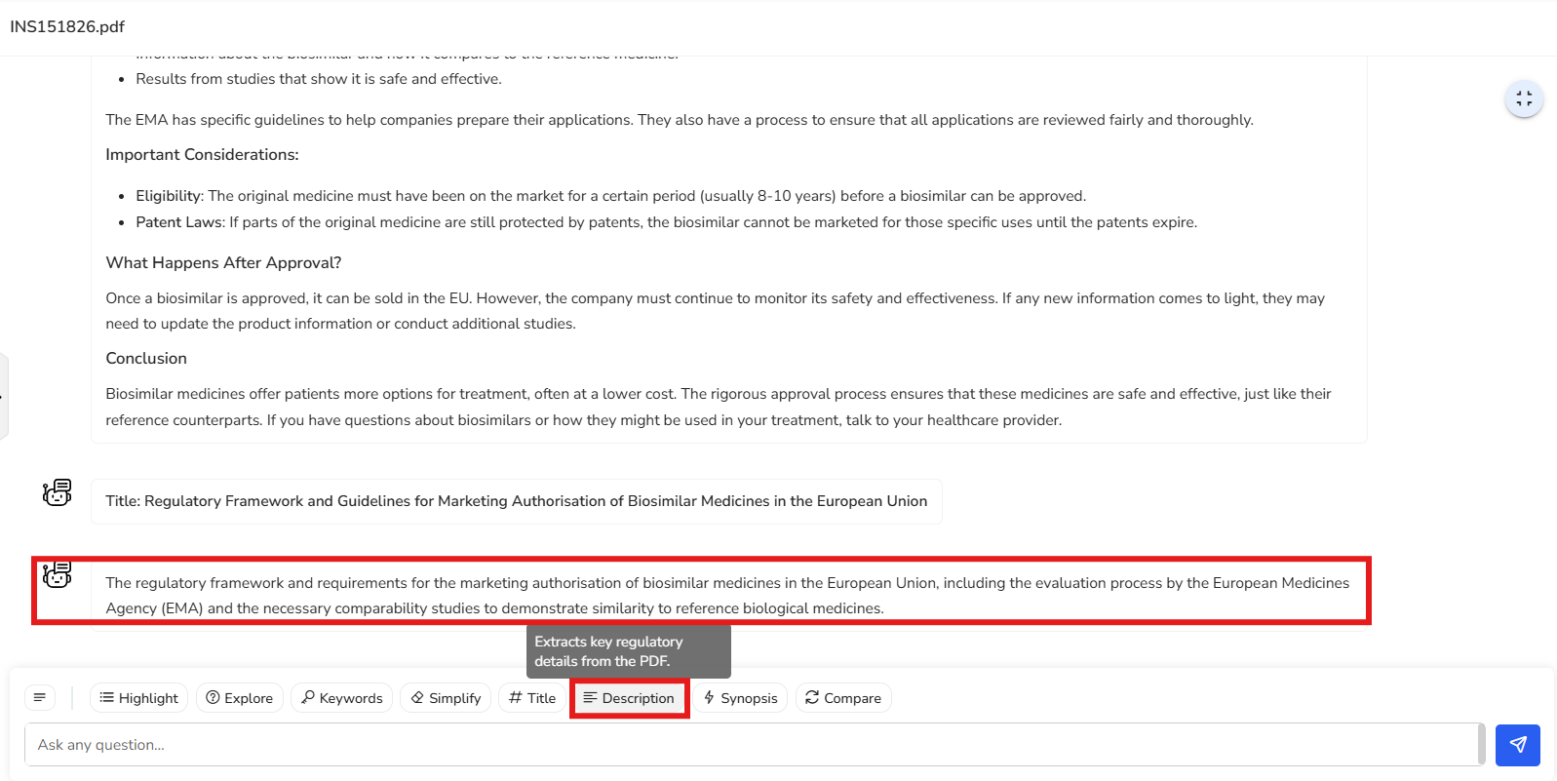Click the scrollbar beside the question input
This screenshot has height=781, width=1557.
point(1482,745)
